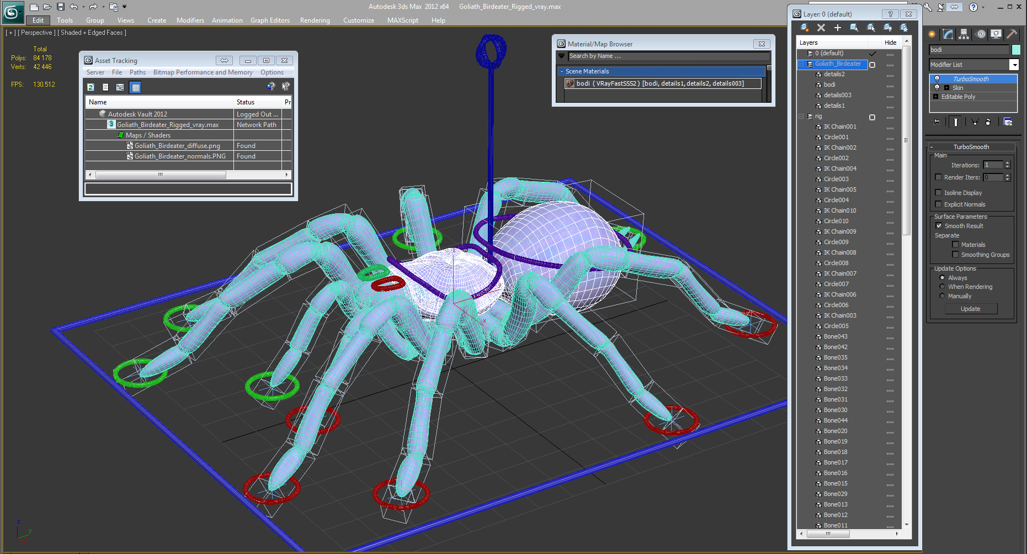Collapse the rig layer
Viewport: 1027px width, 554px height.
pos(801,117)
